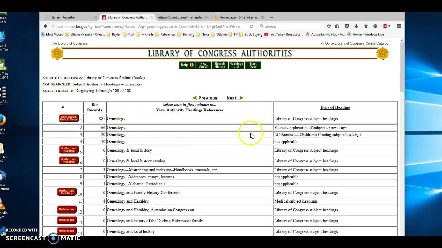This screenshot has width=442, height=248.
Task: Open a new browser tab
Action: click(x=272, y=17)
